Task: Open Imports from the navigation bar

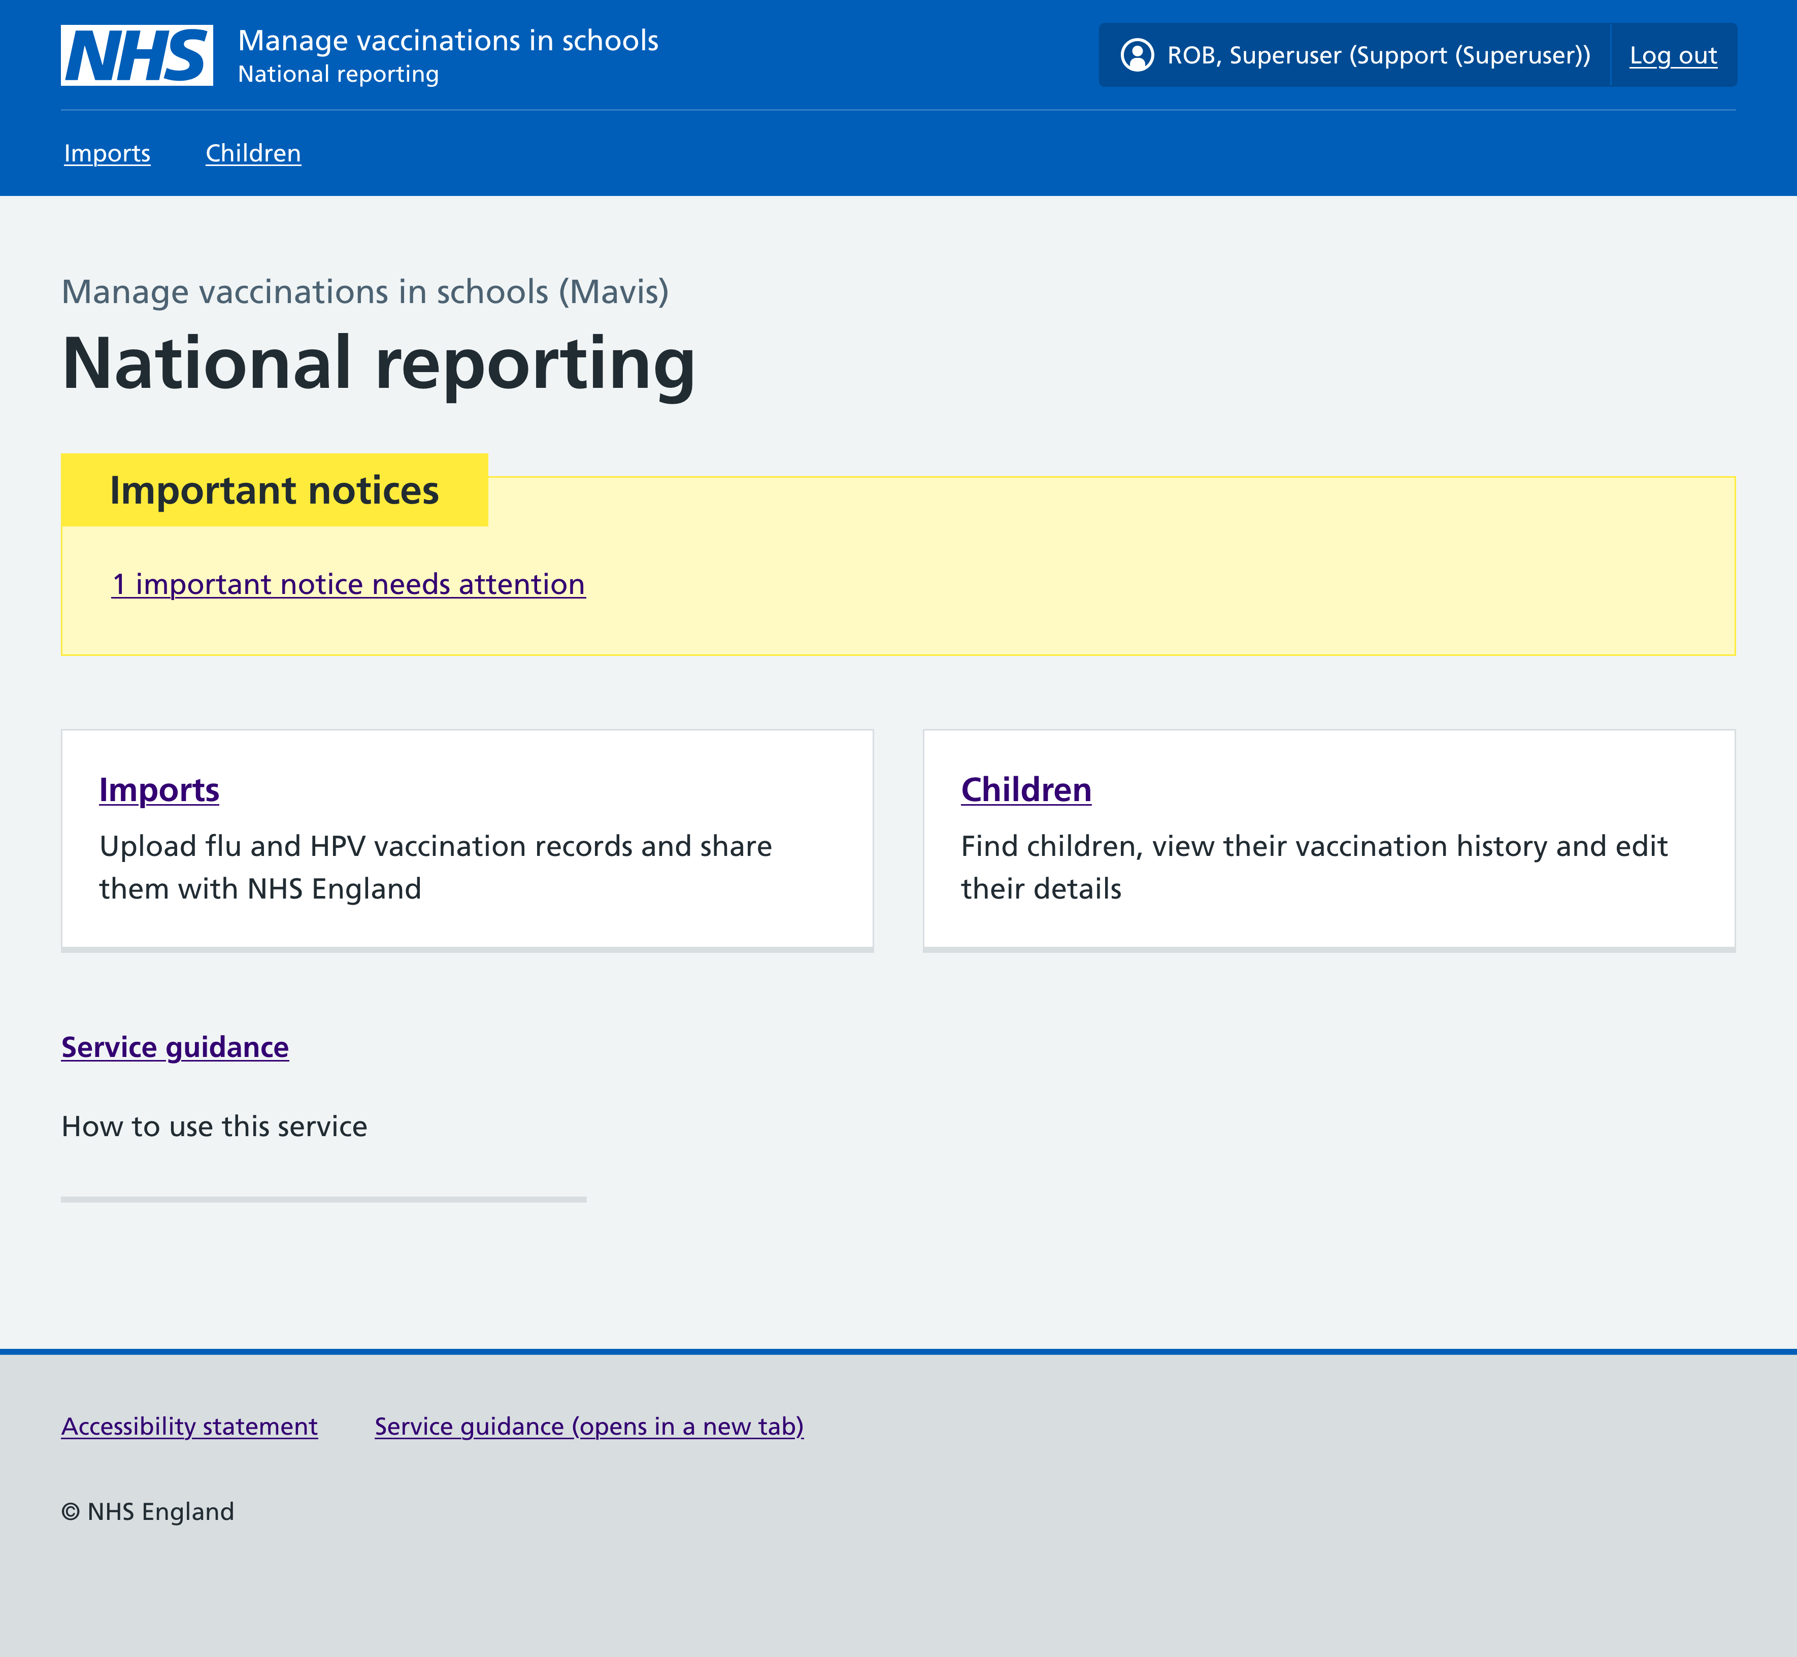Action: [107, 152]
